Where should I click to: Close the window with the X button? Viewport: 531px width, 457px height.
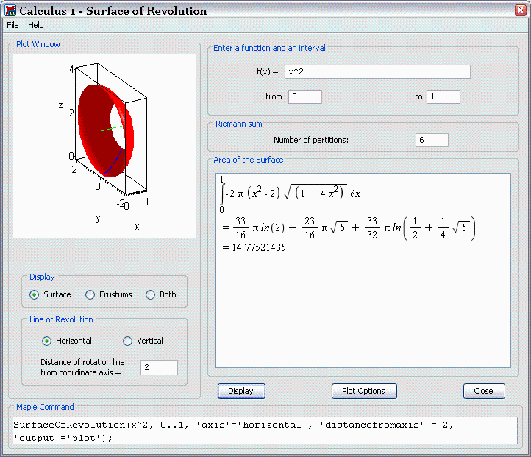(518, 10)
